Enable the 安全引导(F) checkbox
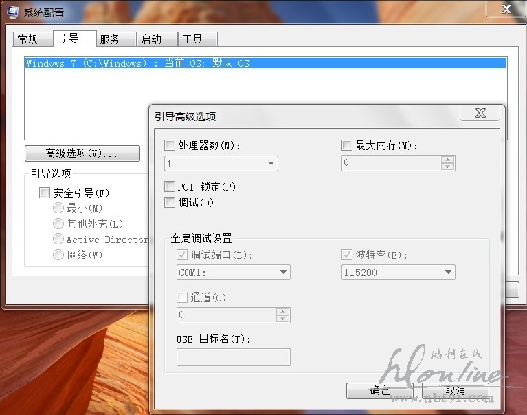The width and height of the screenshot is (527, 415). tap(45, 193)
